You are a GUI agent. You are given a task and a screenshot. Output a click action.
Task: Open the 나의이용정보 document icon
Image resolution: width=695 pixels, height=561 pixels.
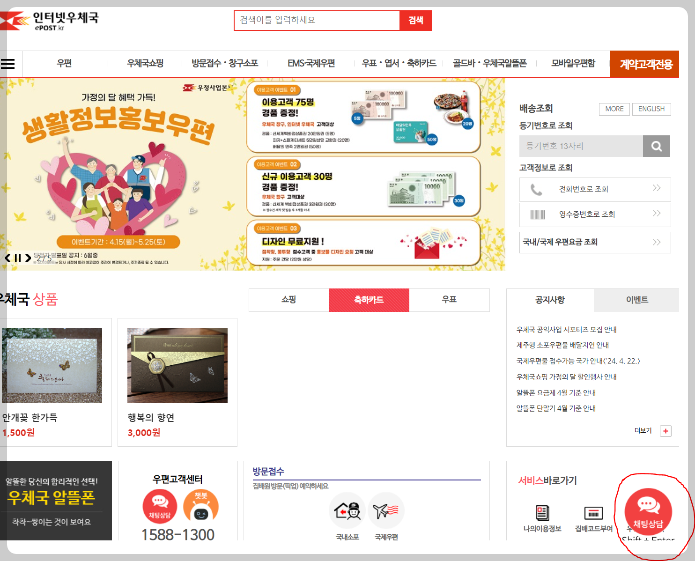click(542, 513)
